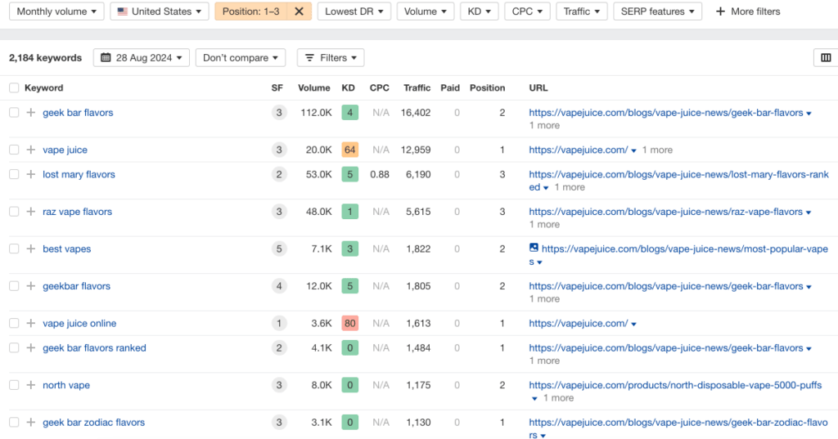Check the box for north vape row
The image size is (838, 439).
pos(14,386)
